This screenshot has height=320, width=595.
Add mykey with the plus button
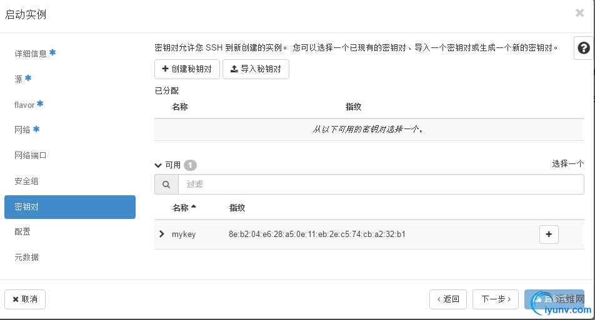(x=549, y=235)
